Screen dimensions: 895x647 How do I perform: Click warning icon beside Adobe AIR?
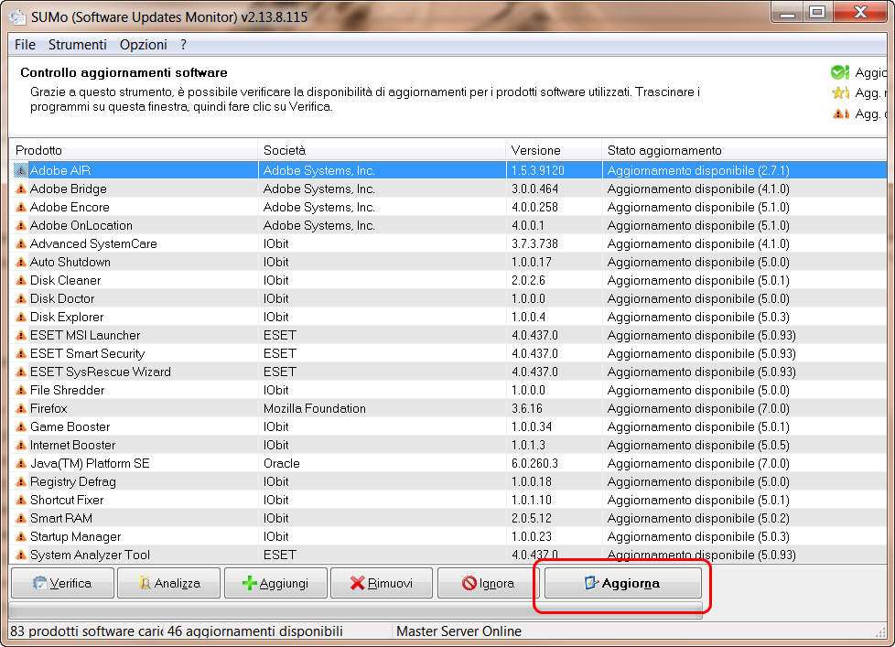(21, 170)
